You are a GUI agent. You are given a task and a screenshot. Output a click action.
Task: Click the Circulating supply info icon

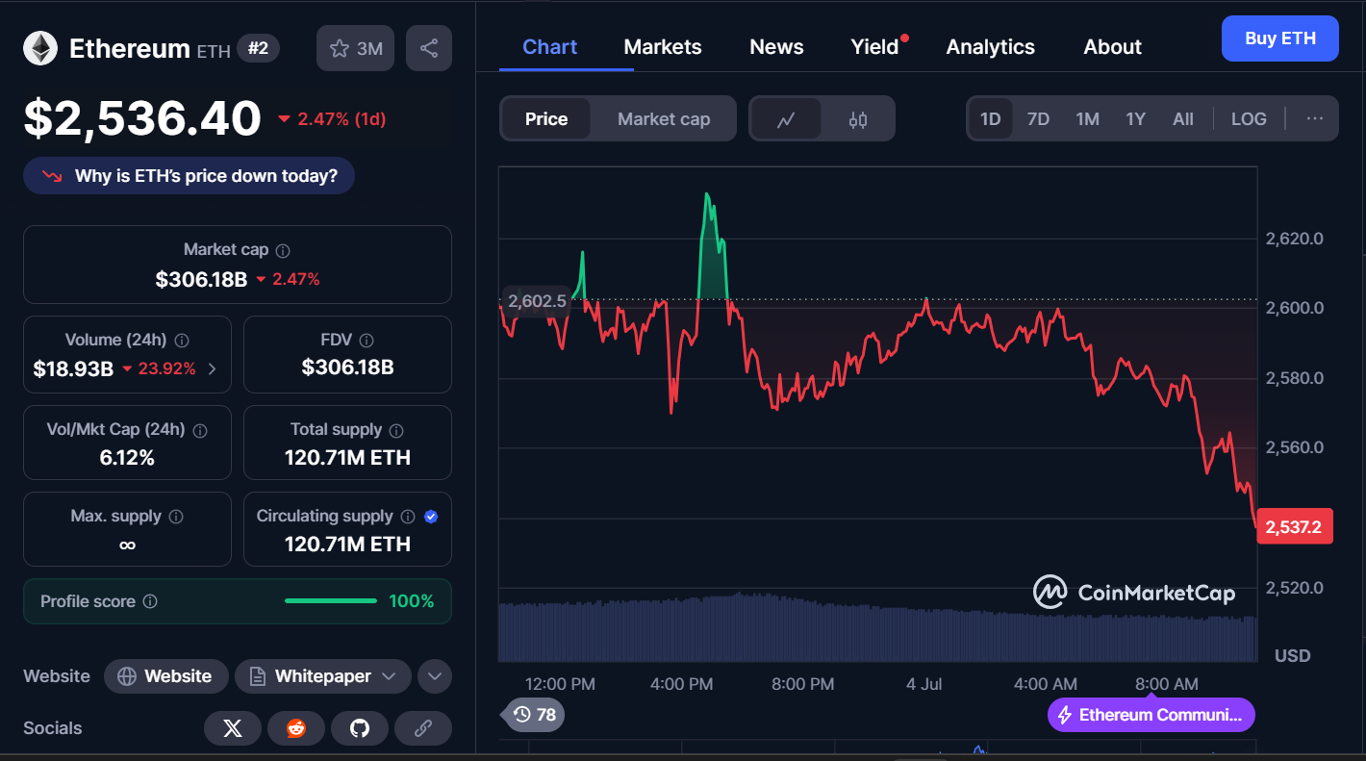(x=408, y=517)
